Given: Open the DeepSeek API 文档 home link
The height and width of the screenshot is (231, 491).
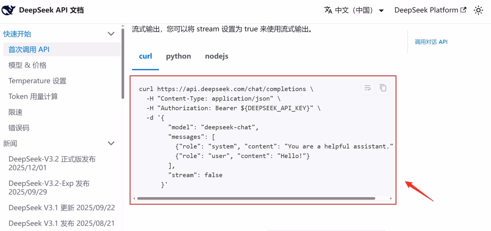Looking at the screenshot, I should (x=43, y=10).
